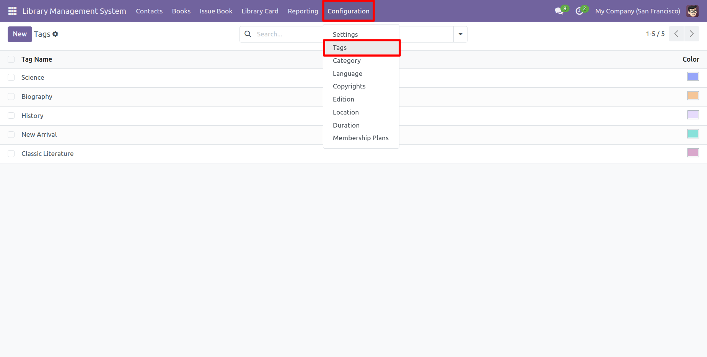
Task: Click the New button to add tag
Action: click(x=20, y=34)
